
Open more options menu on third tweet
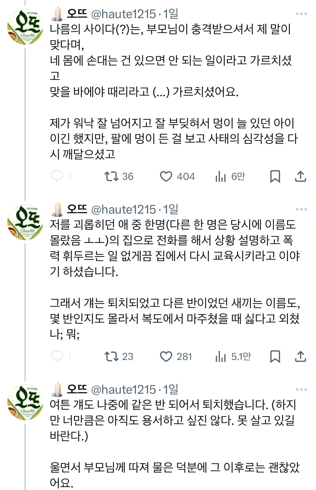[x=301, y=389]
